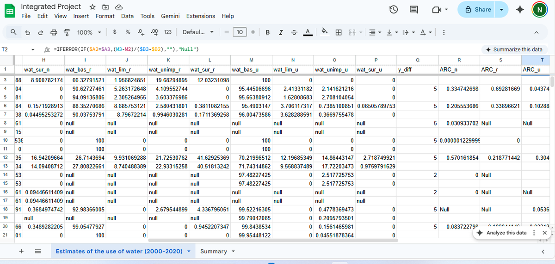The height and width of the screenshot is (264, 555).
Task: Open the text wrapping dropdown
Action: point(408,32)
